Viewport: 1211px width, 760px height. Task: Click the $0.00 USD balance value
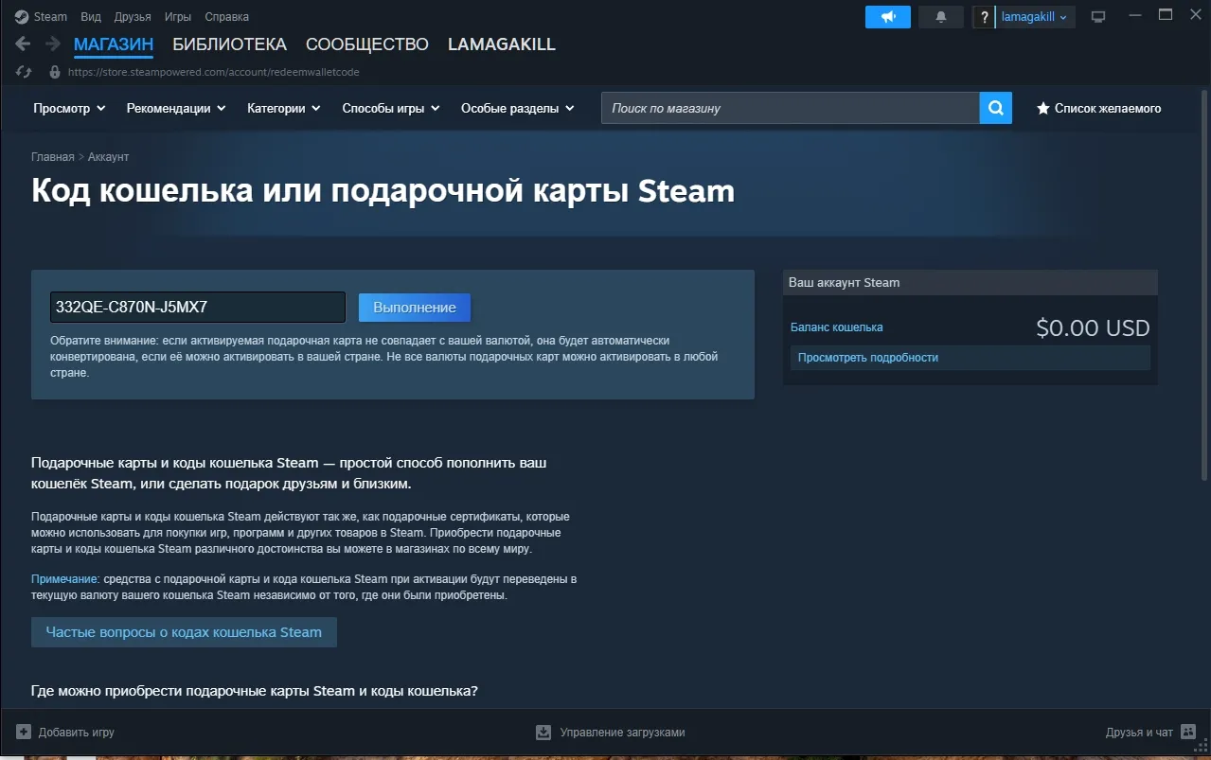pyautogui.click(x=1093, y=328)
